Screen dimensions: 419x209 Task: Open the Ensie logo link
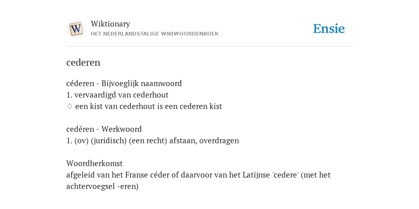329,29
